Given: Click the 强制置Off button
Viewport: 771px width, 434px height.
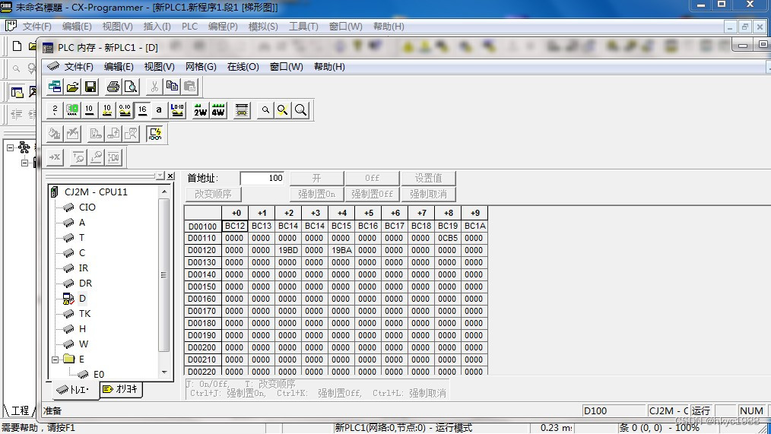Looking at the screenshot, I should [373, 194].
